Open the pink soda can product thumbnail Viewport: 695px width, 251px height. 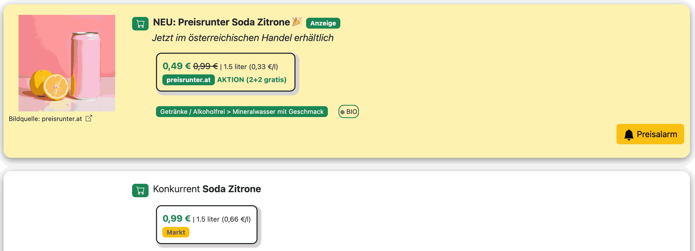pos(67,63)
